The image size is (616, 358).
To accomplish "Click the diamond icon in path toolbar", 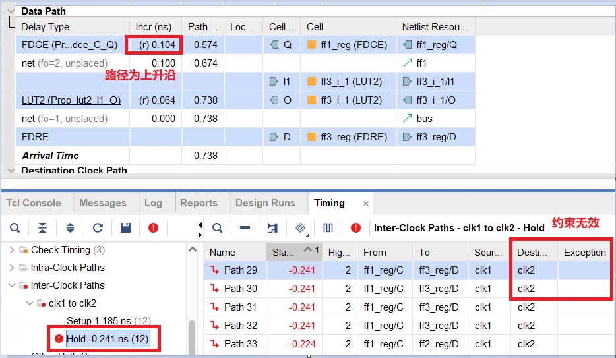I will pos(301,227).
